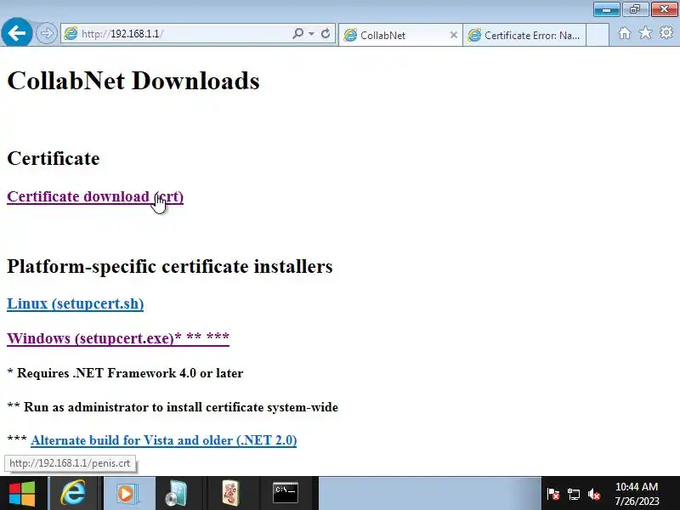Open the Mahjong game taskbar icon
The image size is (680, 510).
pos(231,493)
